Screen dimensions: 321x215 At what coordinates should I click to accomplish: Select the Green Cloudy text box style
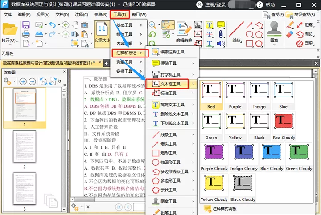(299, 158)
